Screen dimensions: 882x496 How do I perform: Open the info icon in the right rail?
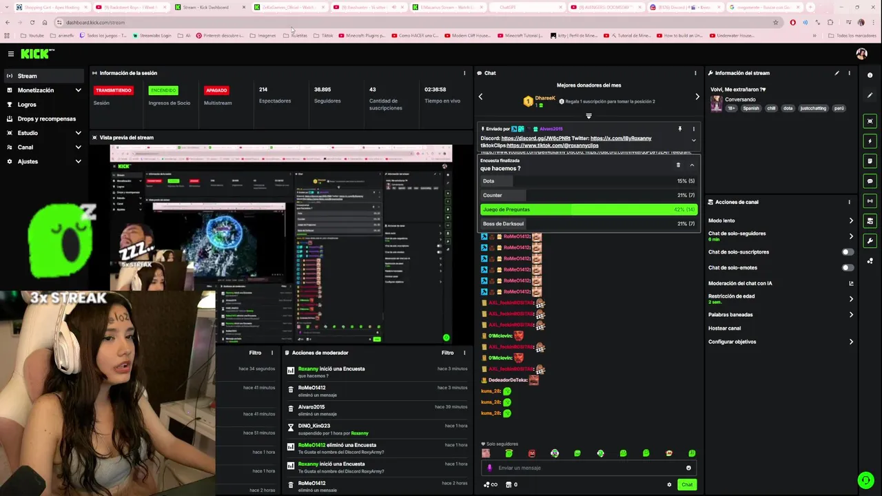tap(870, 75)
